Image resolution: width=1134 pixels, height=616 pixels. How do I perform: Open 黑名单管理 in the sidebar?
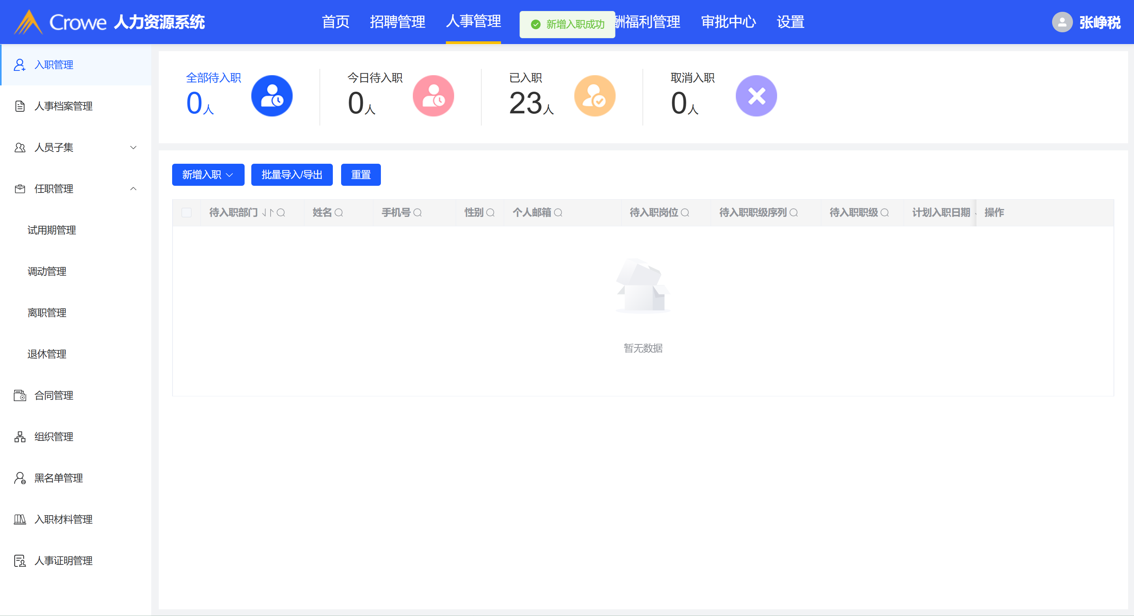59,478
